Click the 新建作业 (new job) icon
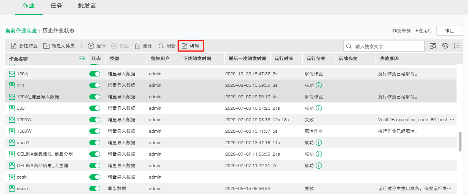Viewport: 468px width, 195px height. pyautogui.click(x=14, y=46)
